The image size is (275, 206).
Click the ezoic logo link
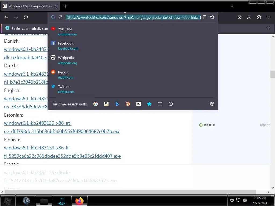(x=207, y=125)
